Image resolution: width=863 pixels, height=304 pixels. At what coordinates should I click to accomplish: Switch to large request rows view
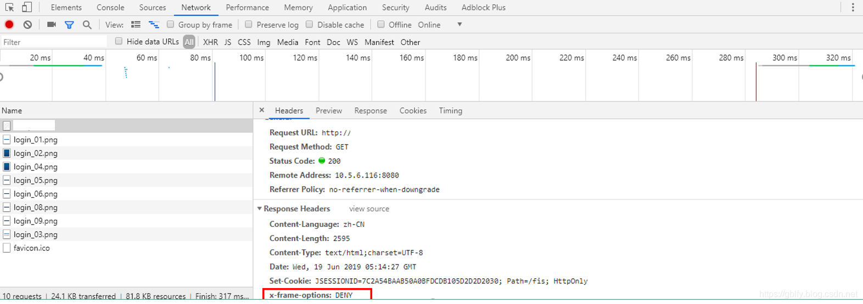pyautogui.click(x=136, y=25)
